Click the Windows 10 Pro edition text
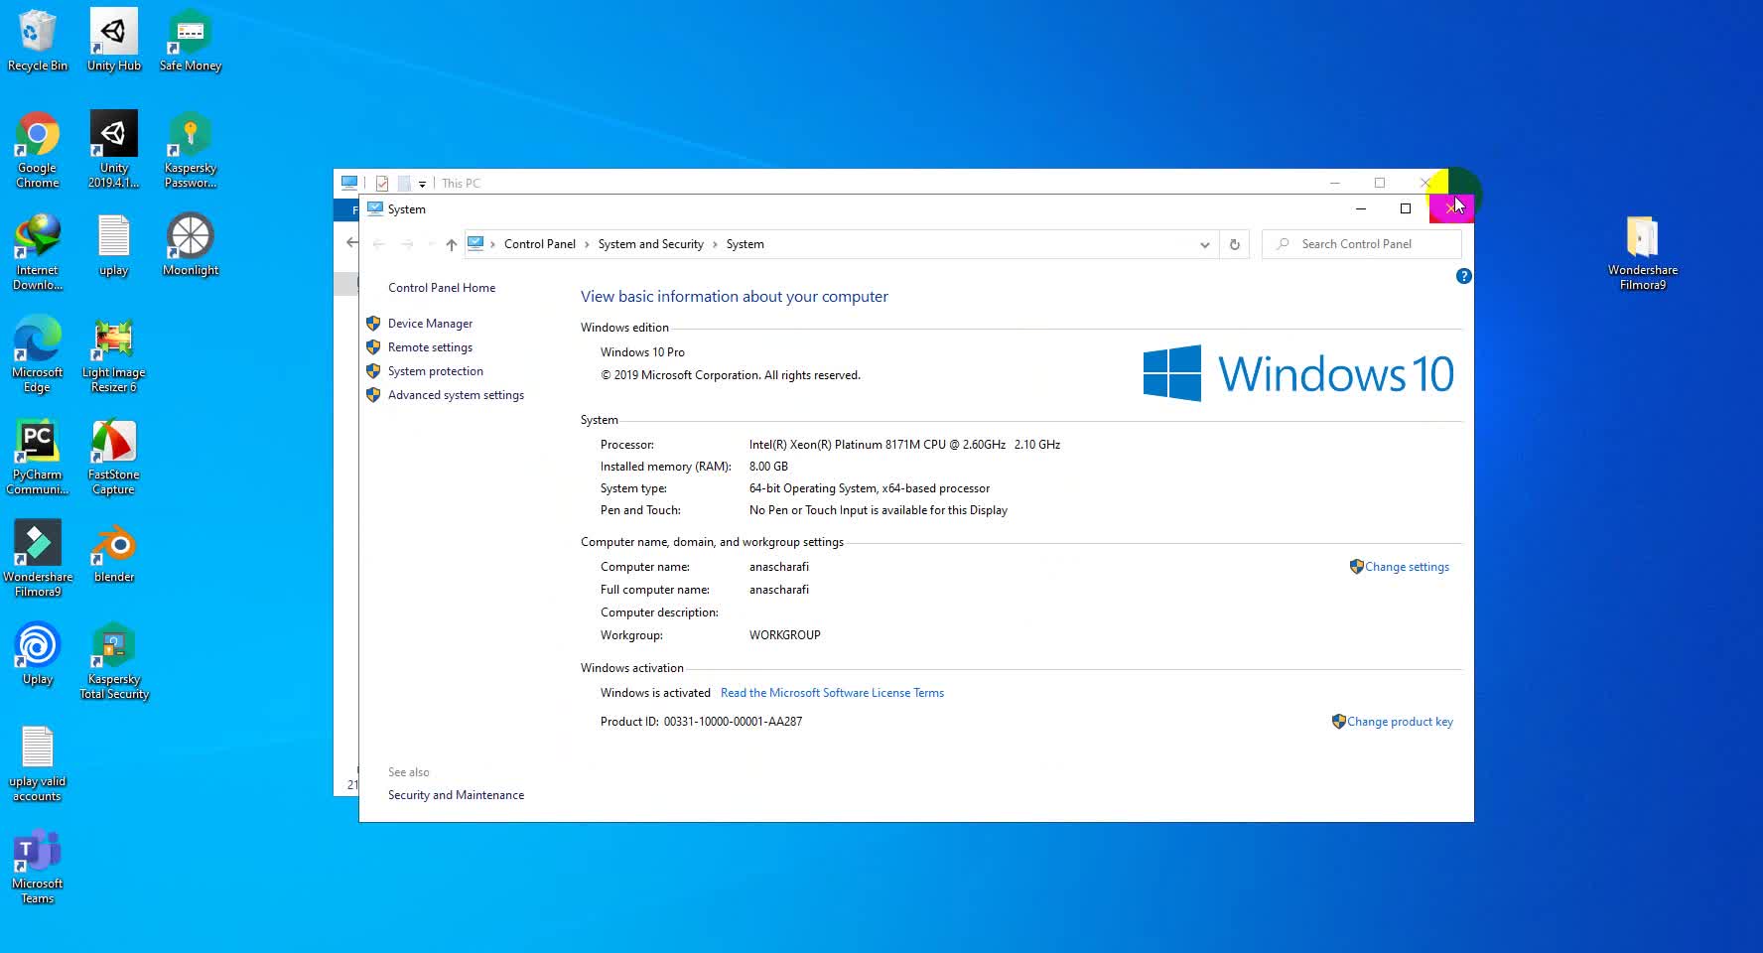The image size is (1763, 953). [642, 352]
